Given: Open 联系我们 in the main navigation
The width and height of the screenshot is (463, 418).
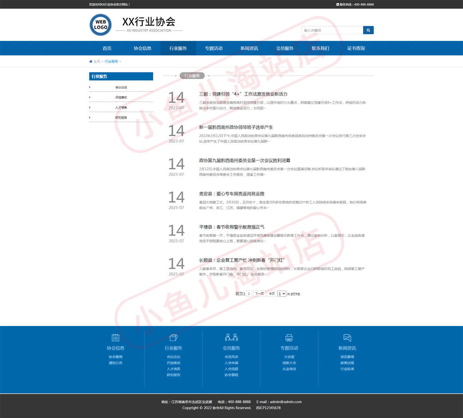Looking at the screenshot, I should tap(320, 48).
